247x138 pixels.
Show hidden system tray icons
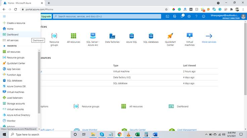pyautogui.click(x=206, y=134)
